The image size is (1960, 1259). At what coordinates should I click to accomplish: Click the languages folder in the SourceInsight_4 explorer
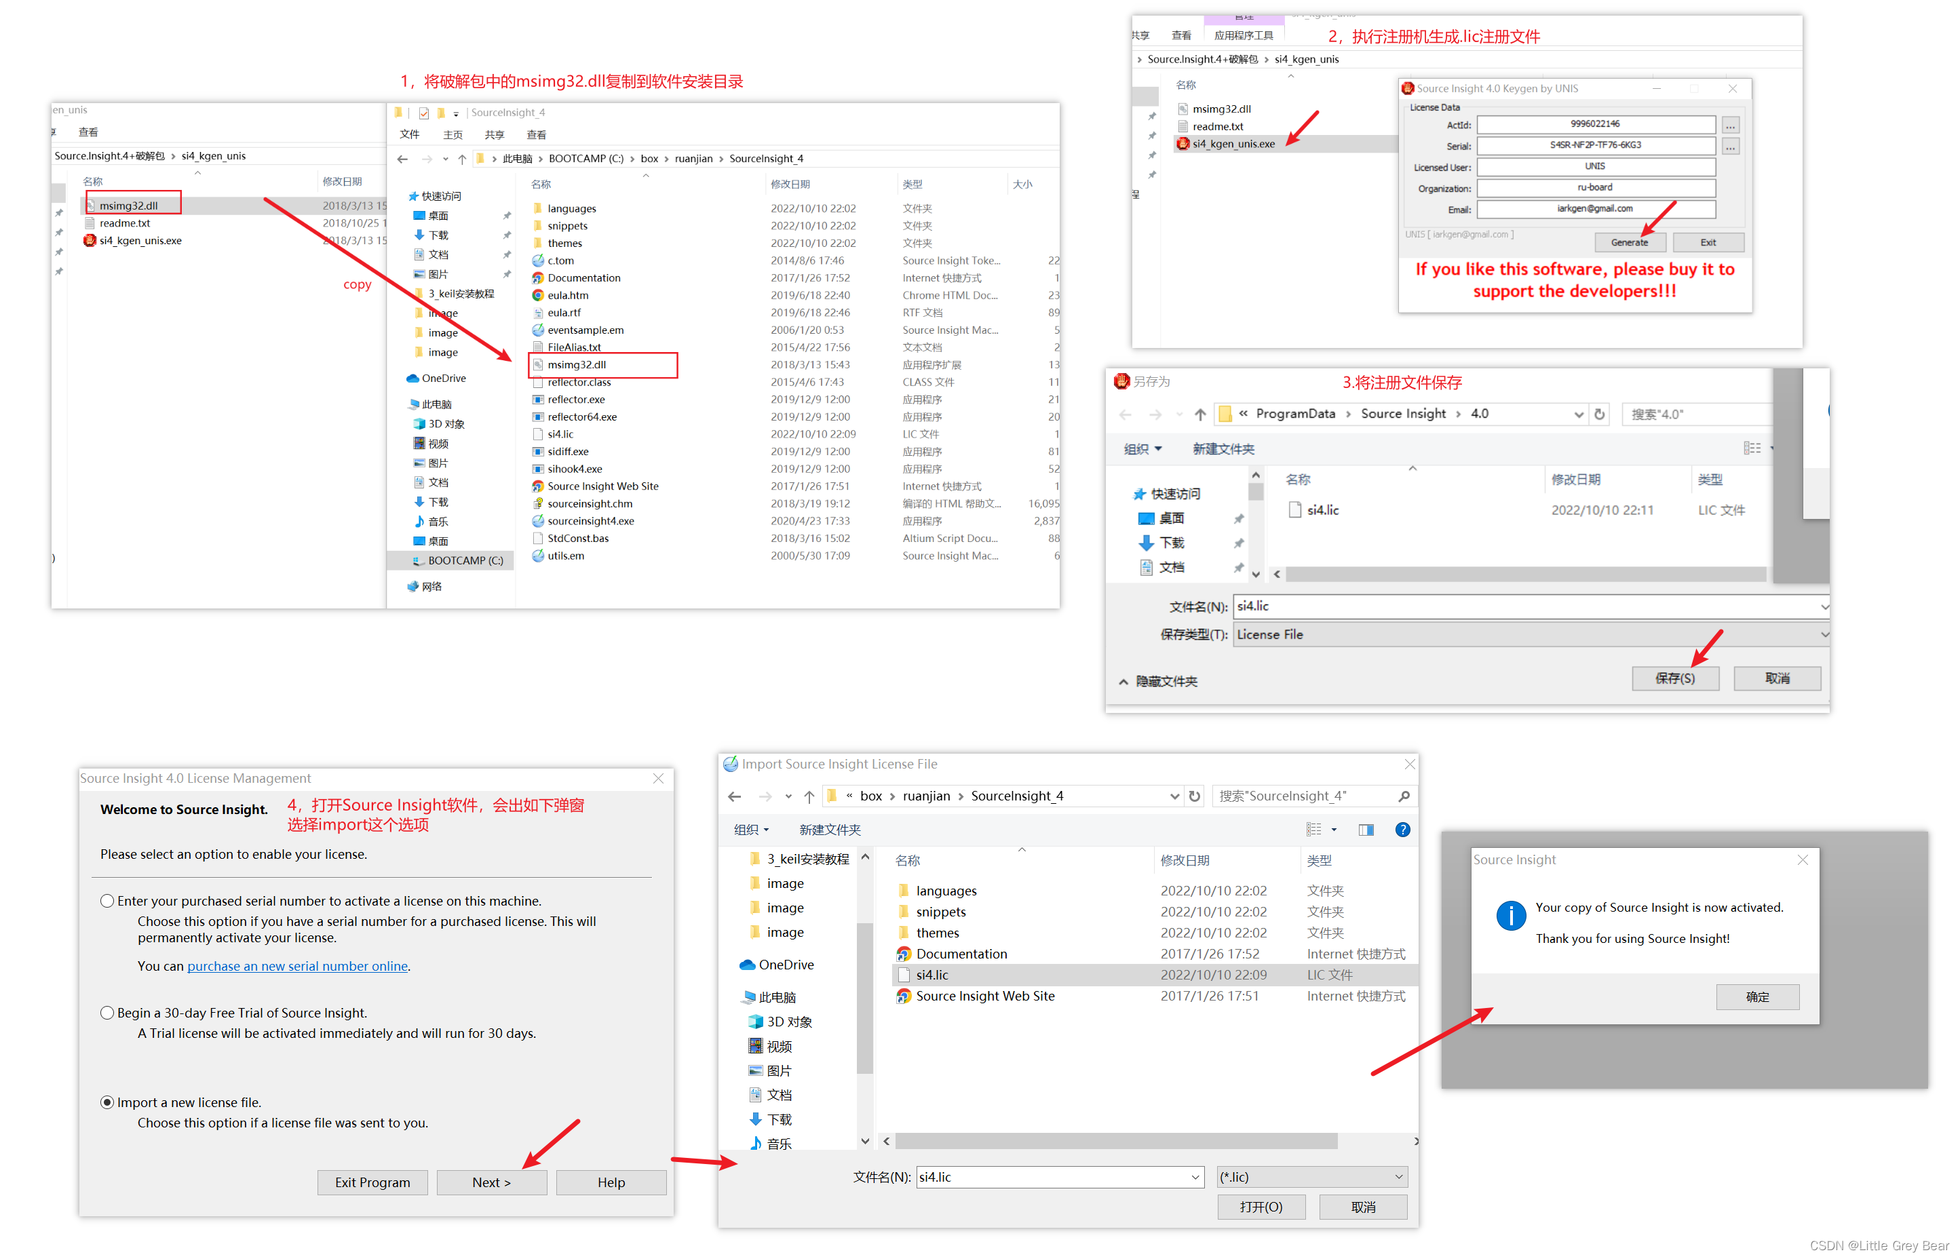[x=571, y=208]
